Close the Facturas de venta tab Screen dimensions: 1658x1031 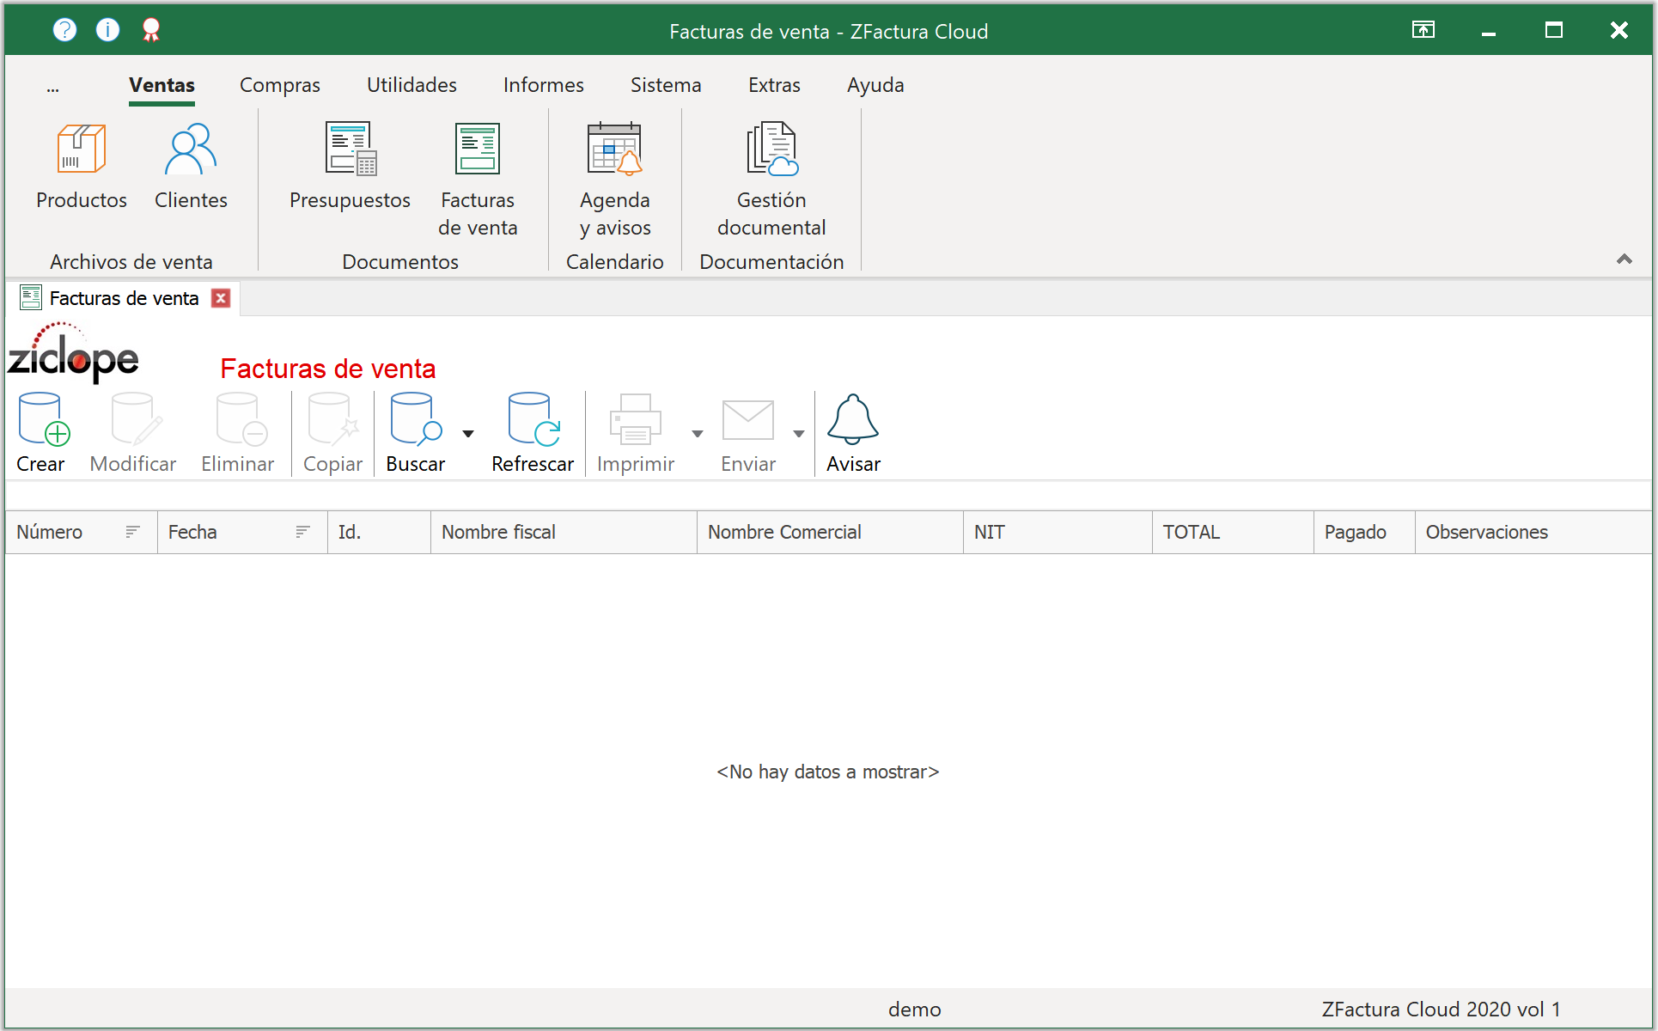(x=221, y=298)
